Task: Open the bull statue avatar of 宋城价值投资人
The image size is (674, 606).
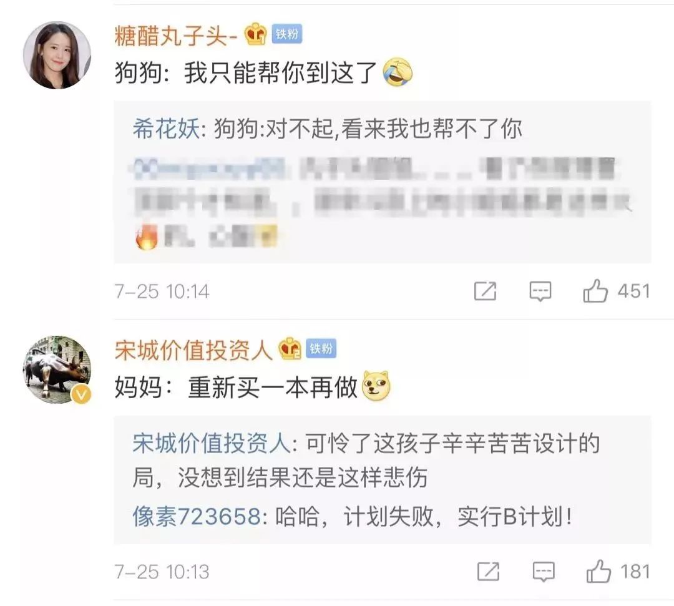Action: (57, 370)
